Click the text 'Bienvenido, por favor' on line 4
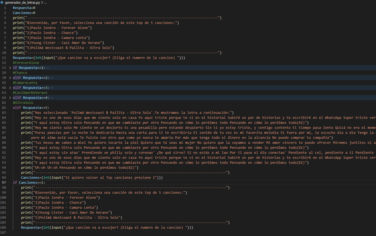The width and height of the screenshot is (376, 236). coord(48,23)
